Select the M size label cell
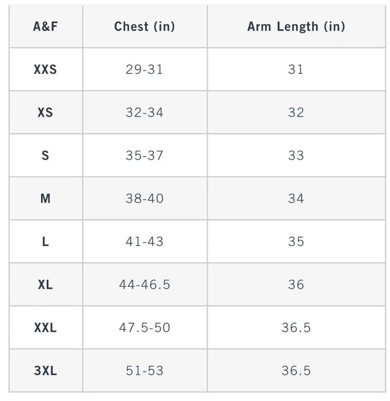The image size is (390, 401). point(45,198)
